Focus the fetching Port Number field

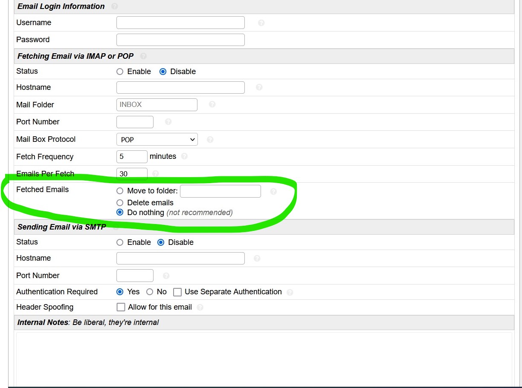[x=135, y=122]
